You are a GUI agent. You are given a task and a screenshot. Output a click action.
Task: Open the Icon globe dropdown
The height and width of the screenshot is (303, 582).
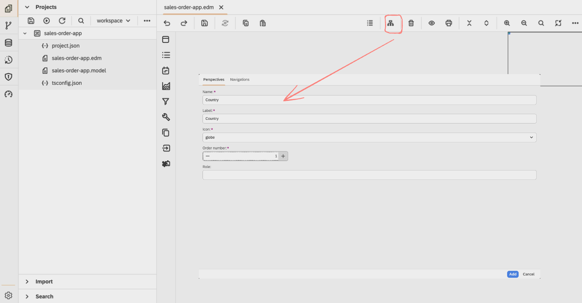coord(369,137)
